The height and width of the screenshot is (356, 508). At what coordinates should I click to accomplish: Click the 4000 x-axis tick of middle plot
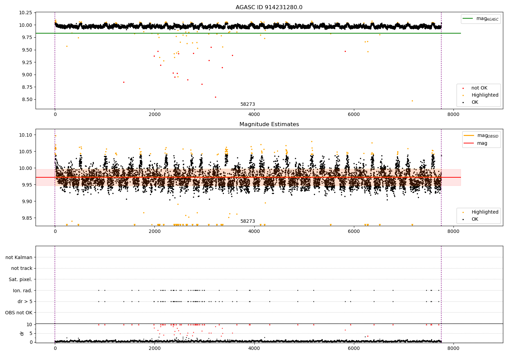pos(254,232)
